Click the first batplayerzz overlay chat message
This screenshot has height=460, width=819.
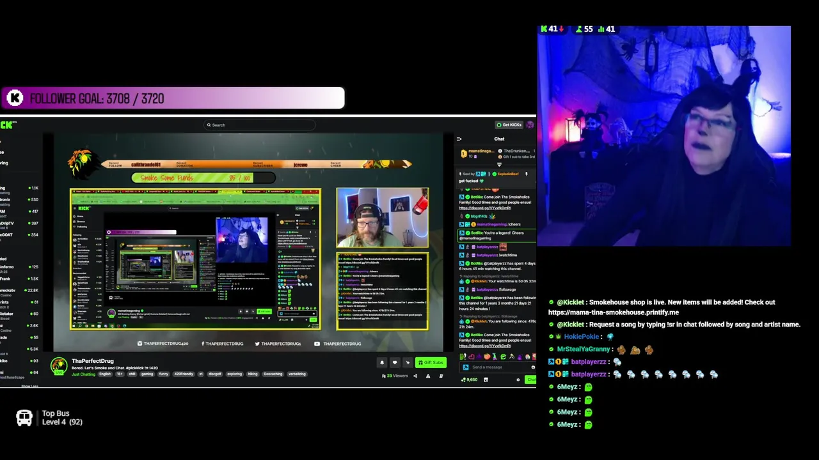coord(585,362)
